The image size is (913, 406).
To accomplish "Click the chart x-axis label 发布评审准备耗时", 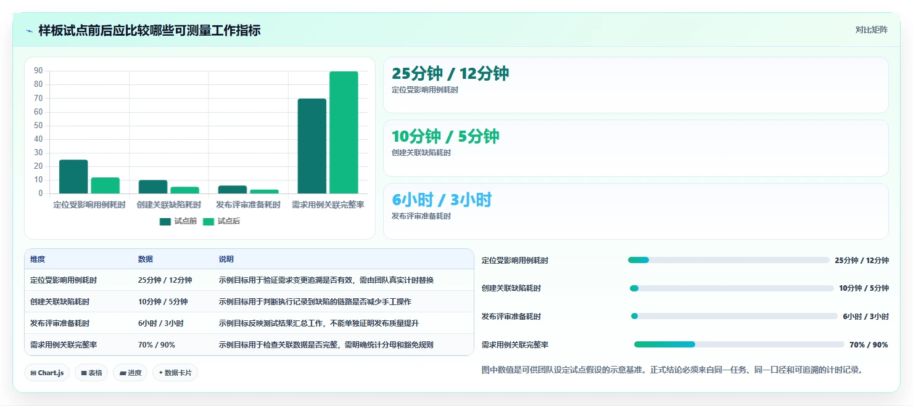I will [248, 205].
